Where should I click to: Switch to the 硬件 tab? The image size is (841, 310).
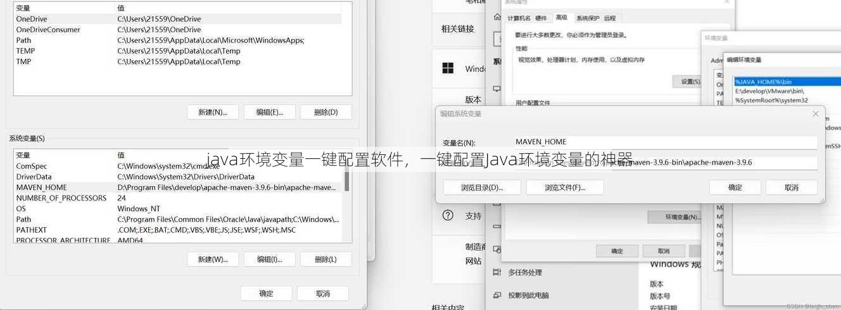point(541,18)
